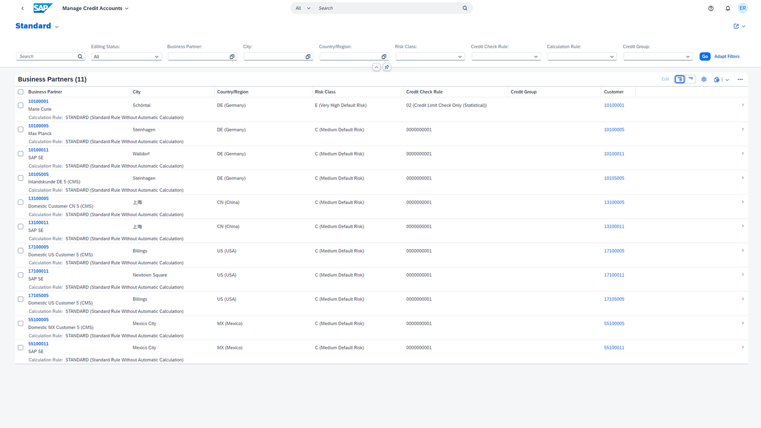The width and height of the screenshot is (761, 428).
Task: Open the ER user profile avatar
Action: (743, 8)
